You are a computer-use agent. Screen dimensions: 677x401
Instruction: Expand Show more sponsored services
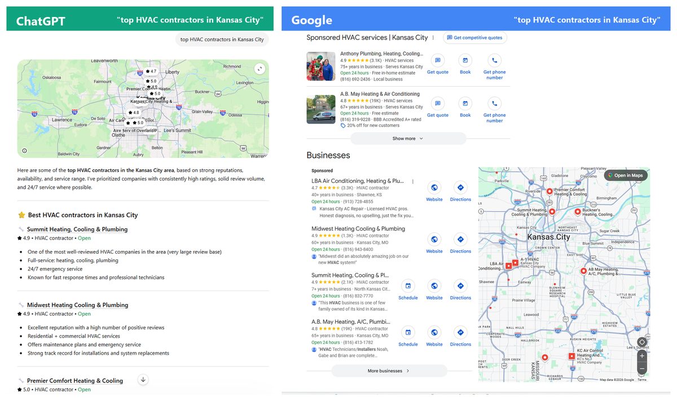tap(408, 138)
